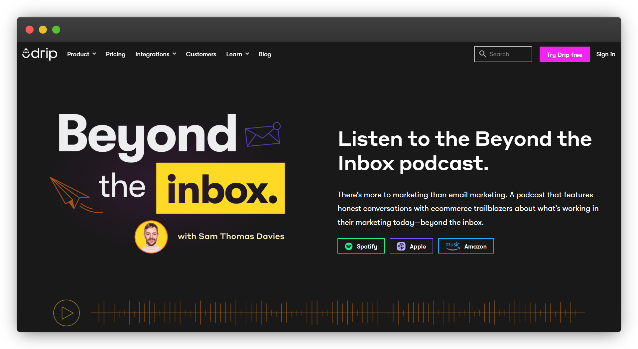Click the 'with Sam Thomas Davies' text
638x349 pixels.
click(x=231, y=236)
